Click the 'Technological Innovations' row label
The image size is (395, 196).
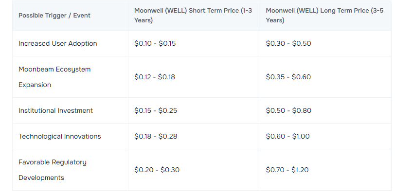point(60,136)
